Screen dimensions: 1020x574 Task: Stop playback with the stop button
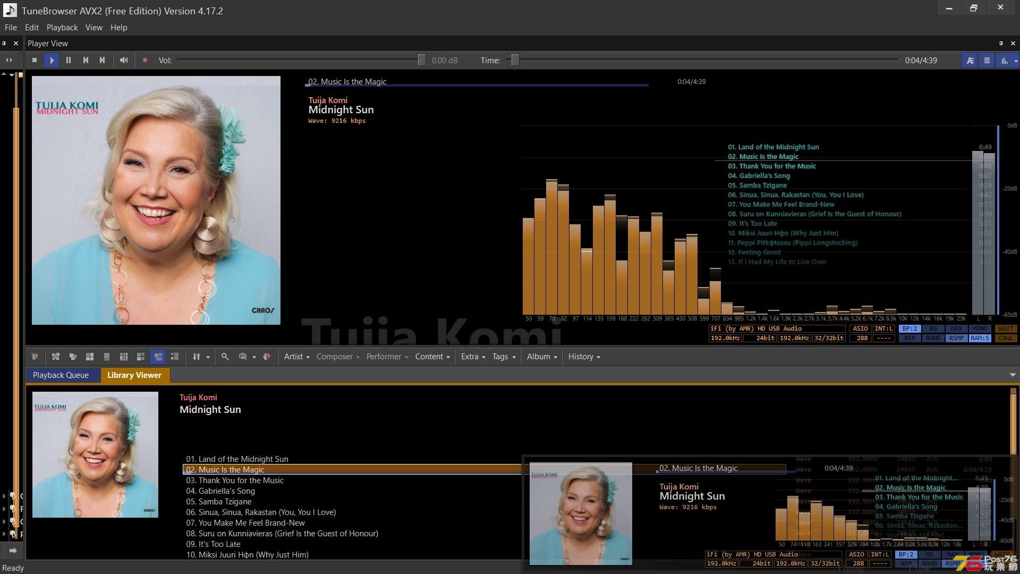(35, 61)
